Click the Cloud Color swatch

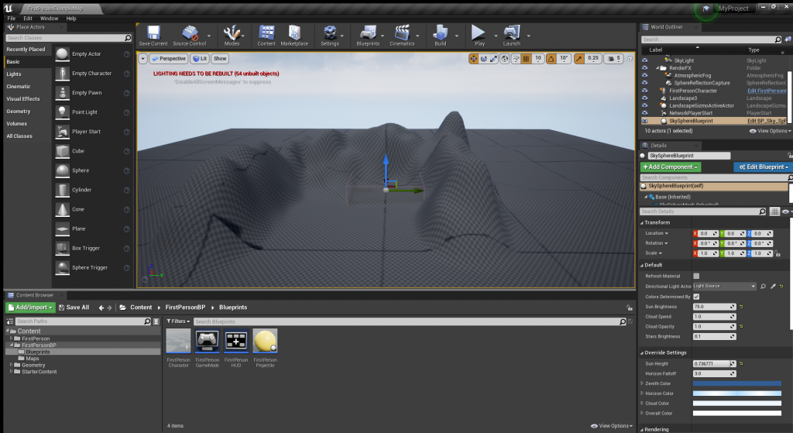(737, 404)
